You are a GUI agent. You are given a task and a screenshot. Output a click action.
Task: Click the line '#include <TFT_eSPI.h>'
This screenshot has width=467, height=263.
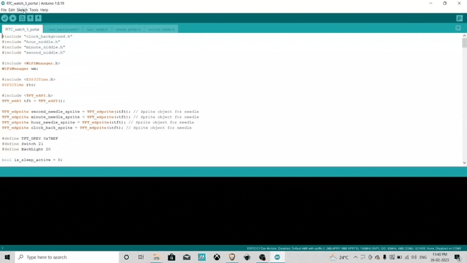click(27, 95)
